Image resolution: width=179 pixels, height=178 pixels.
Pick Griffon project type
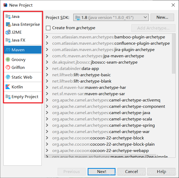pyautogui.click(x=23, y=68)
